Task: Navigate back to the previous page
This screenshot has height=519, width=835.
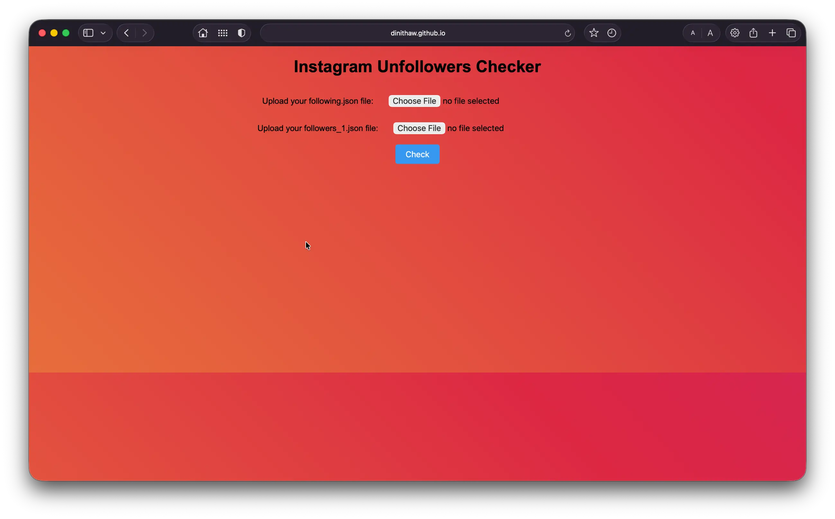Action: pos(126,33)
